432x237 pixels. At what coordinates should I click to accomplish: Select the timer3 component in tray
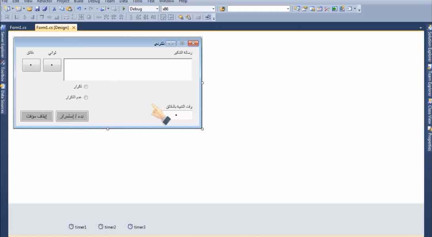point(137,227)
